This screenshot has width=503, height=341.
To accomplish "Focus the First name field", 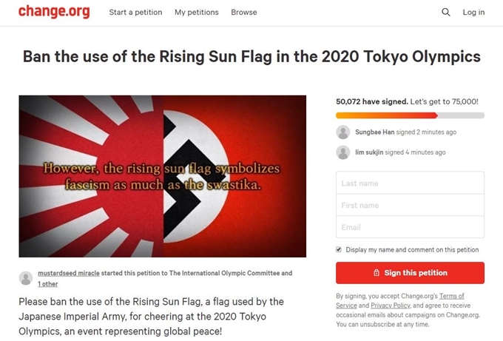I will pos(410,205).
